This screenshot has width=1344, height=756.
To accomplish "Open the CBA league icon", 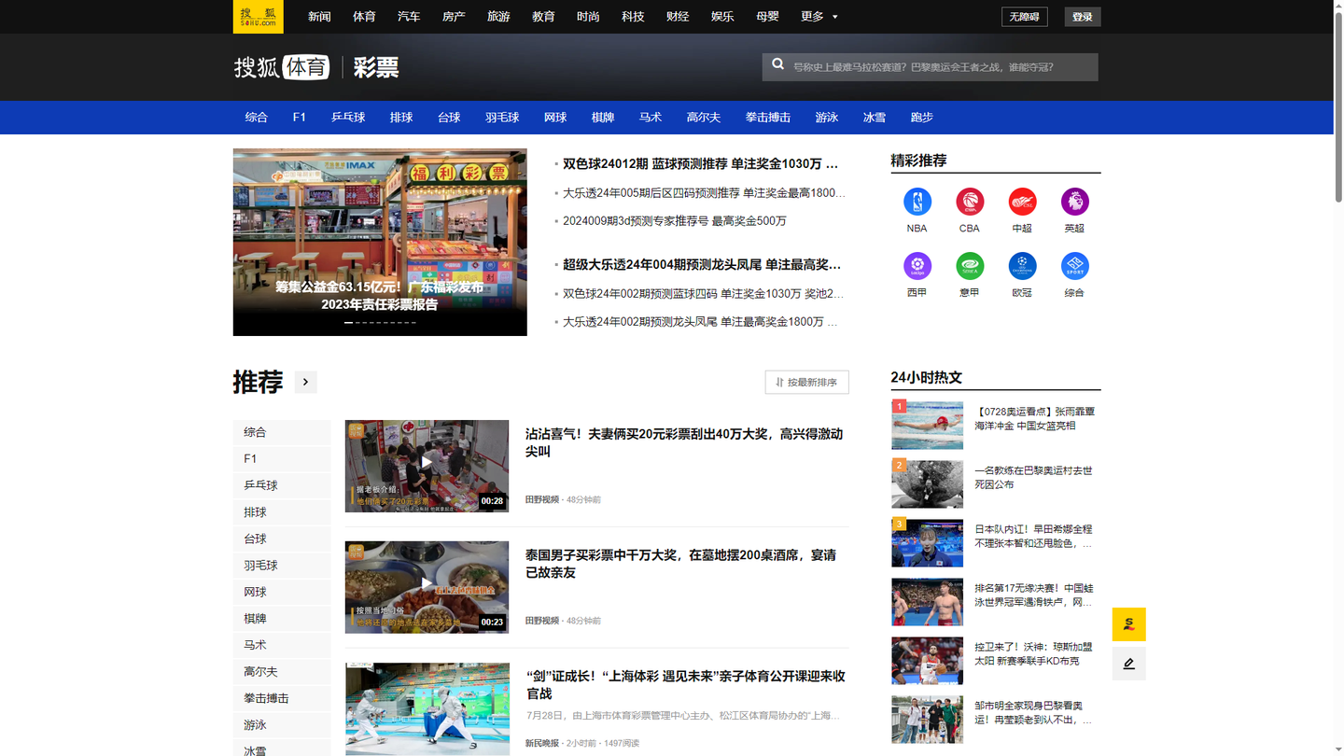I will [970, 202].
